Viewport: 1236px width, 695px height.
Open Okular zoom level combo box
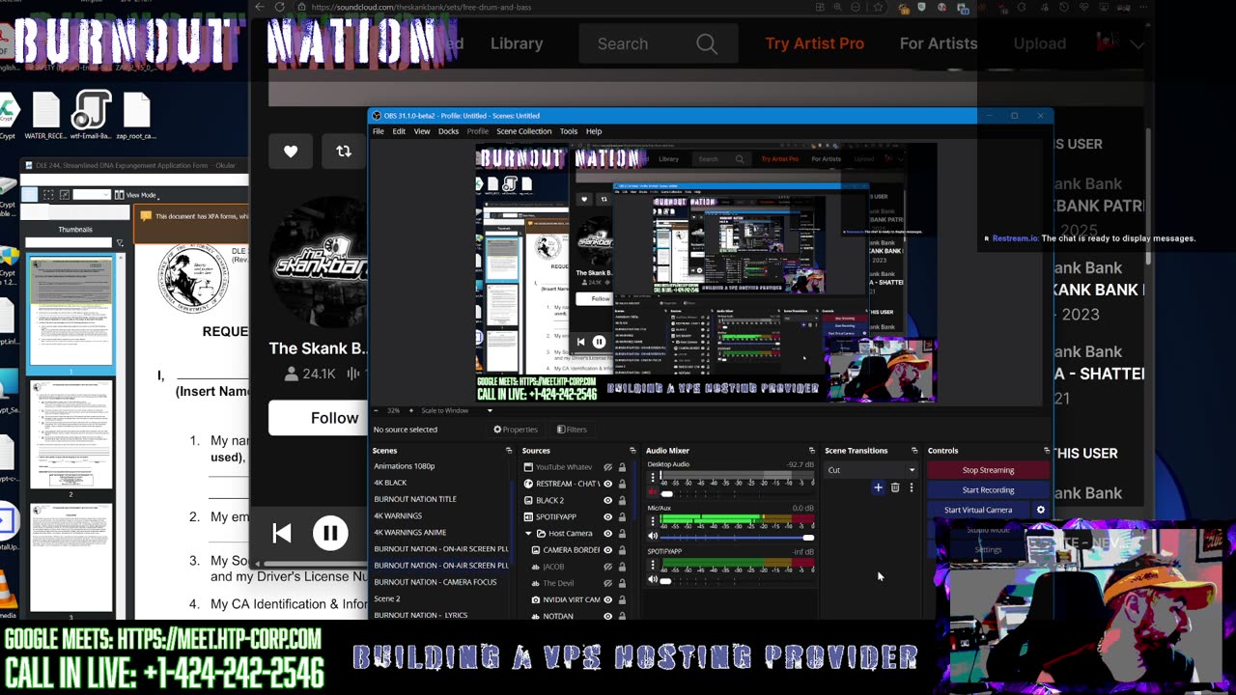pos(91,195)
